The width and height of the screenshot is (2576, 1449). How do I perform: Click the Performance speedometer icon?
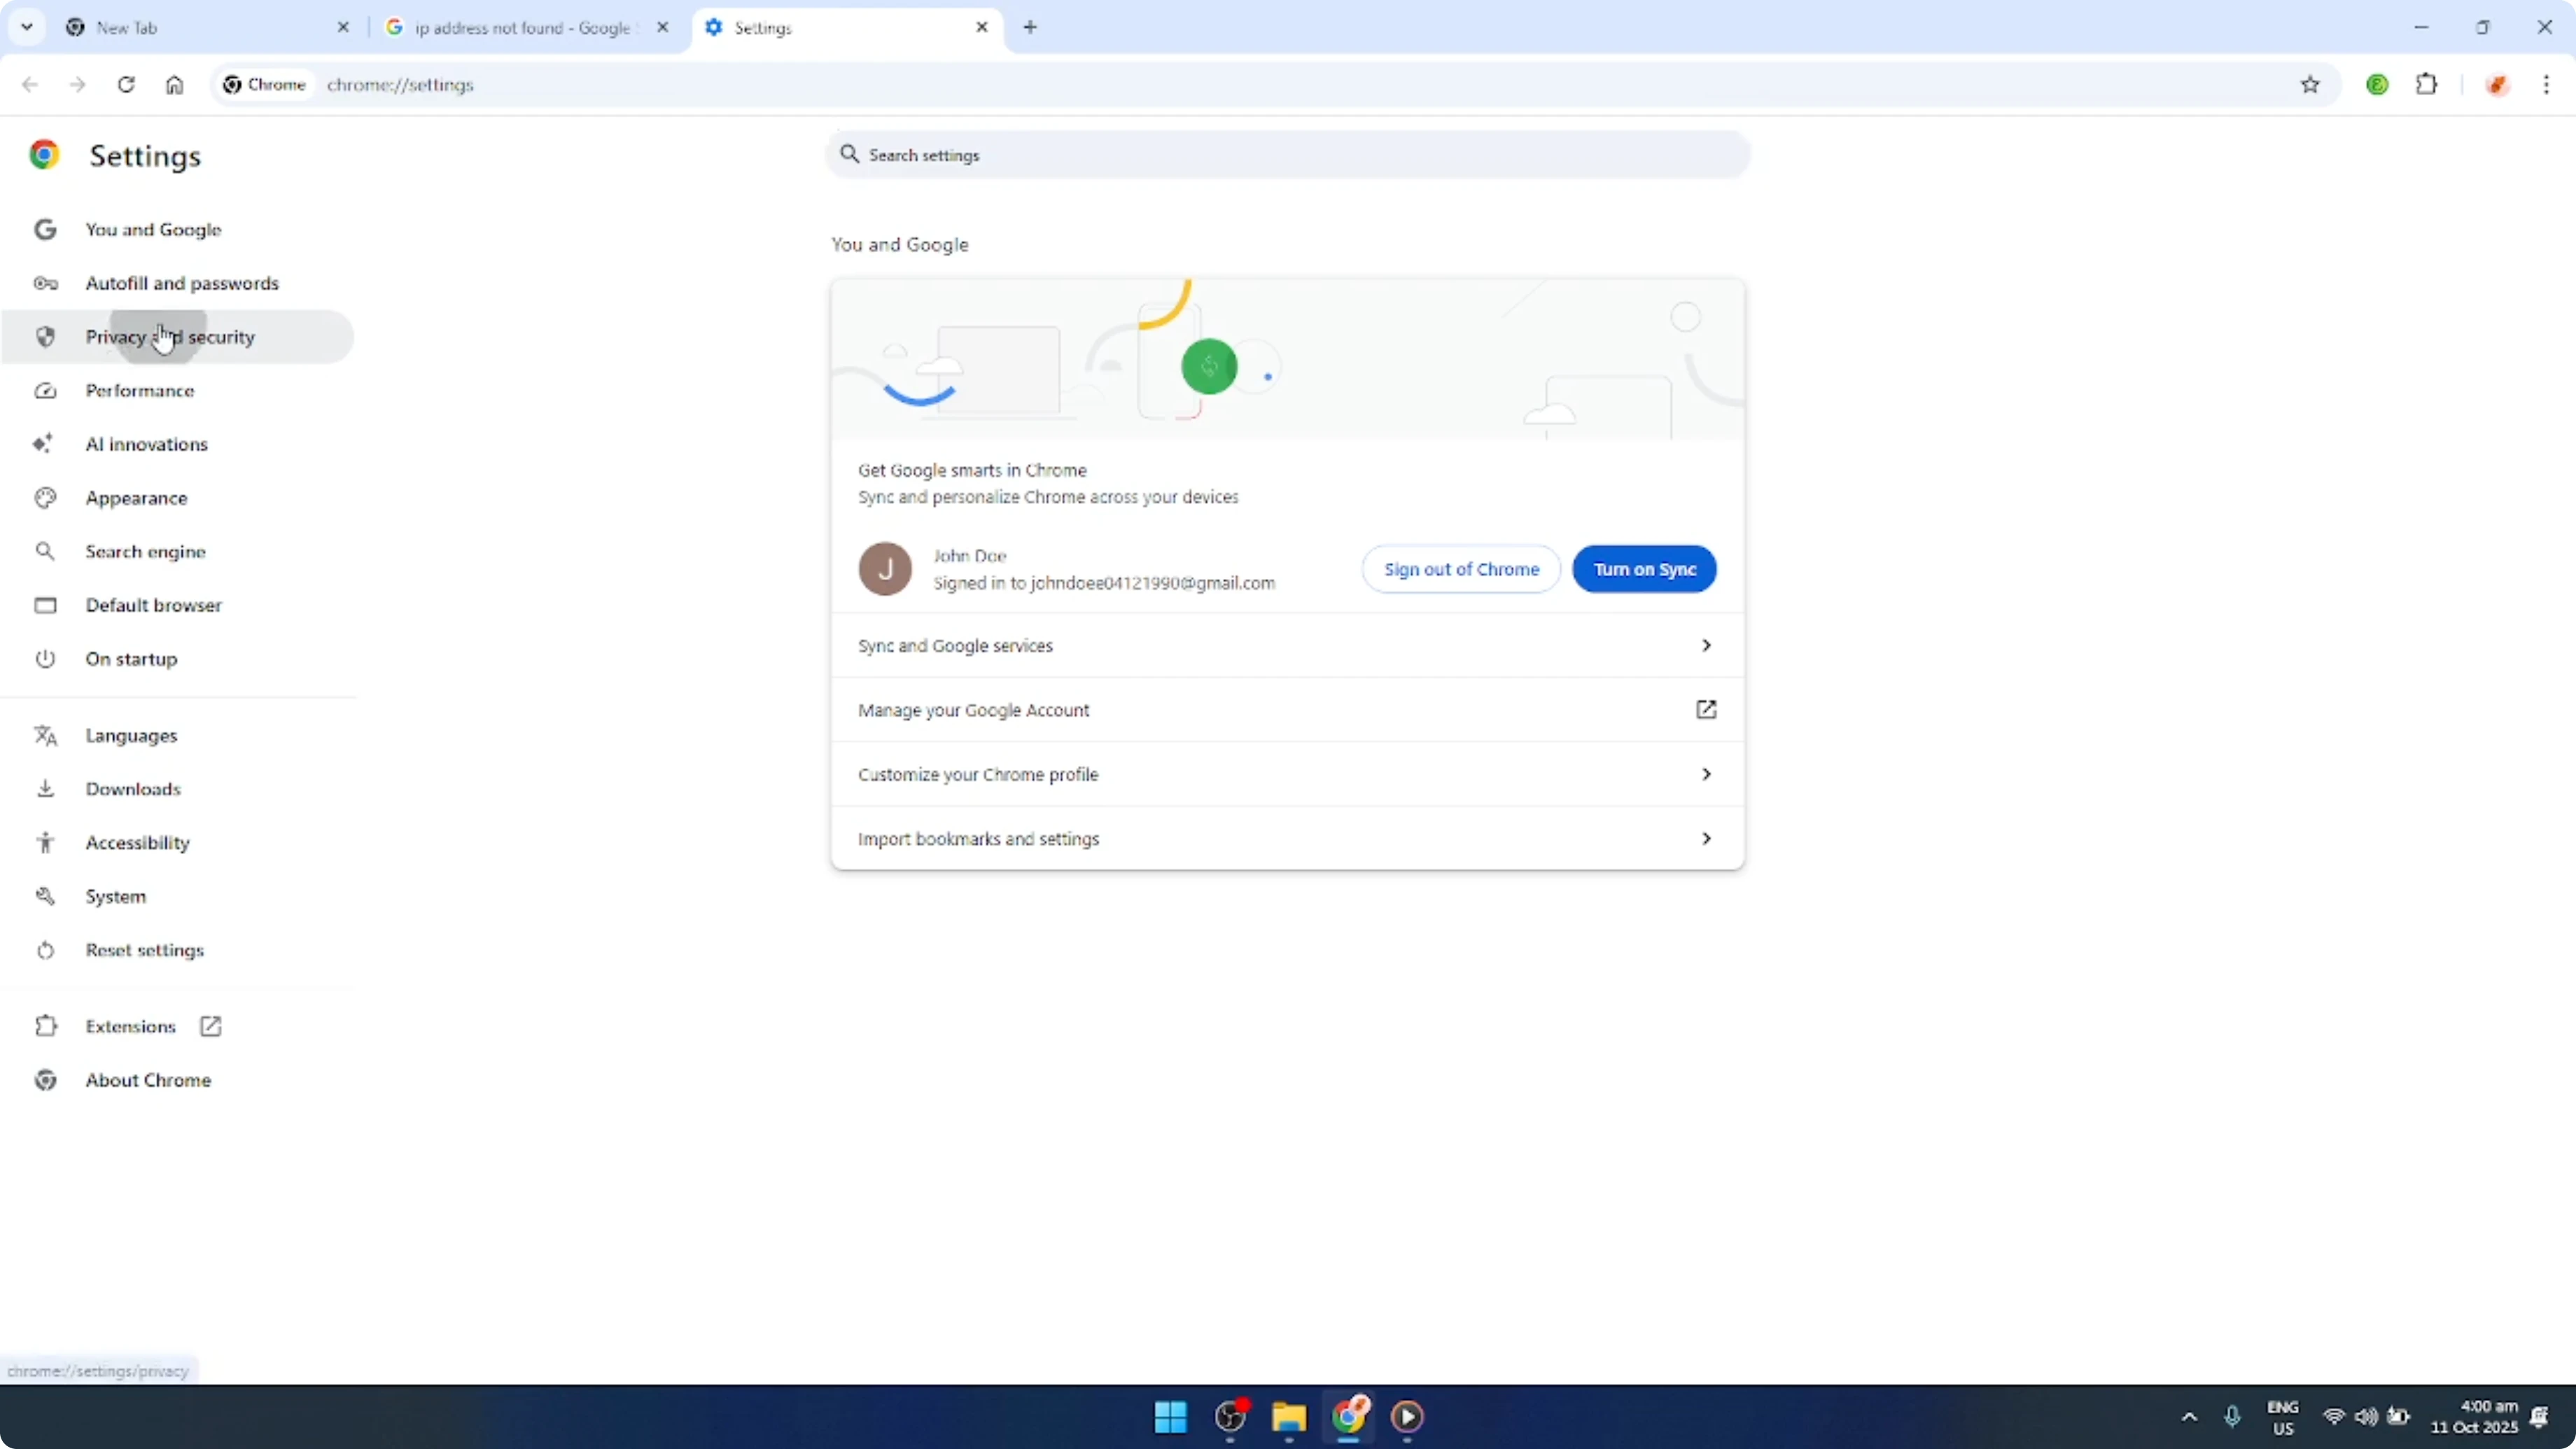click(x=45, y=391)
